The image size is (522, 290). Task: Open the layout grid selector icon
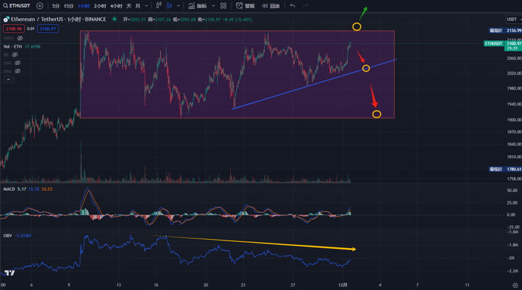click(x=223, y=6)
